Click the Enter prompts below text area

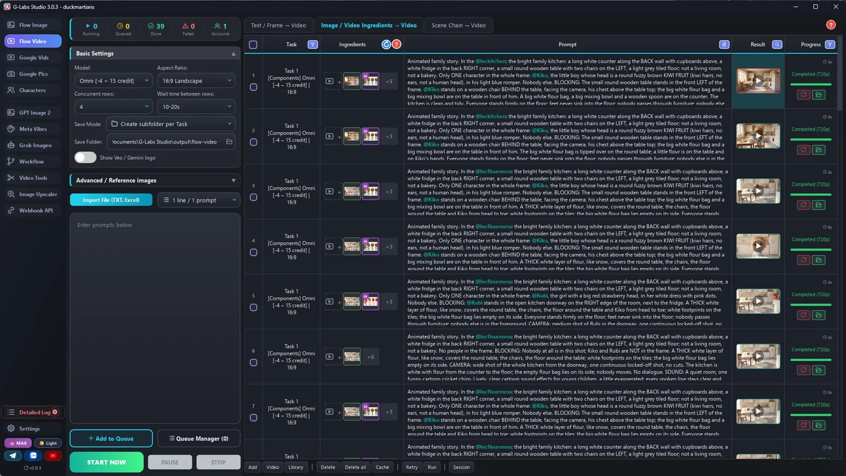click(155, 319)
